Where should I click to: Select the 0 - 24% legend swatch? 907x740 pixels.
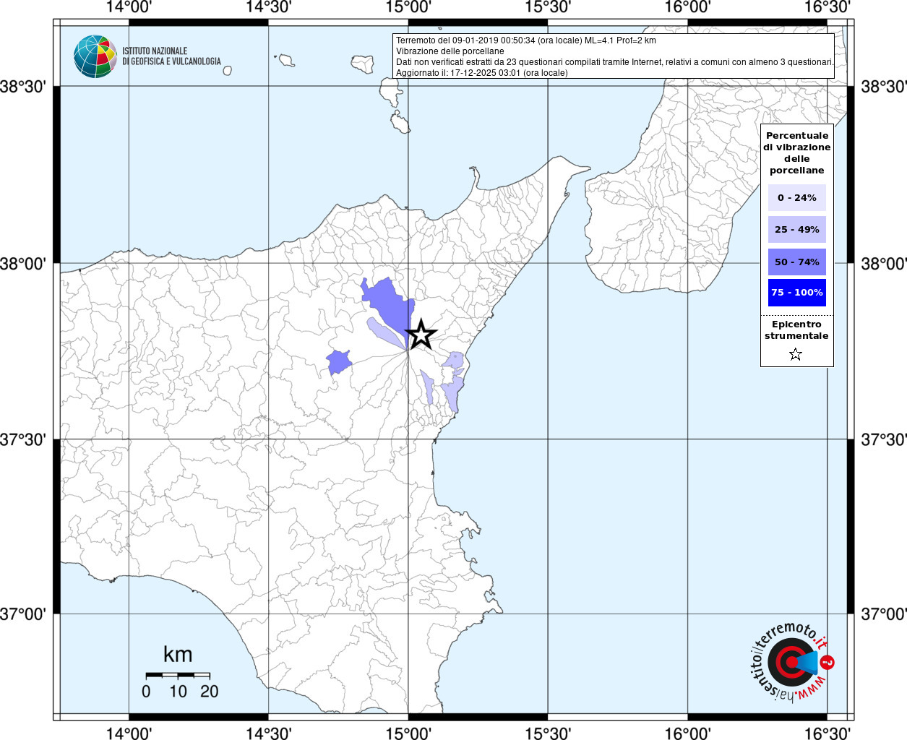pyautogui.click(x=797, y=197)
